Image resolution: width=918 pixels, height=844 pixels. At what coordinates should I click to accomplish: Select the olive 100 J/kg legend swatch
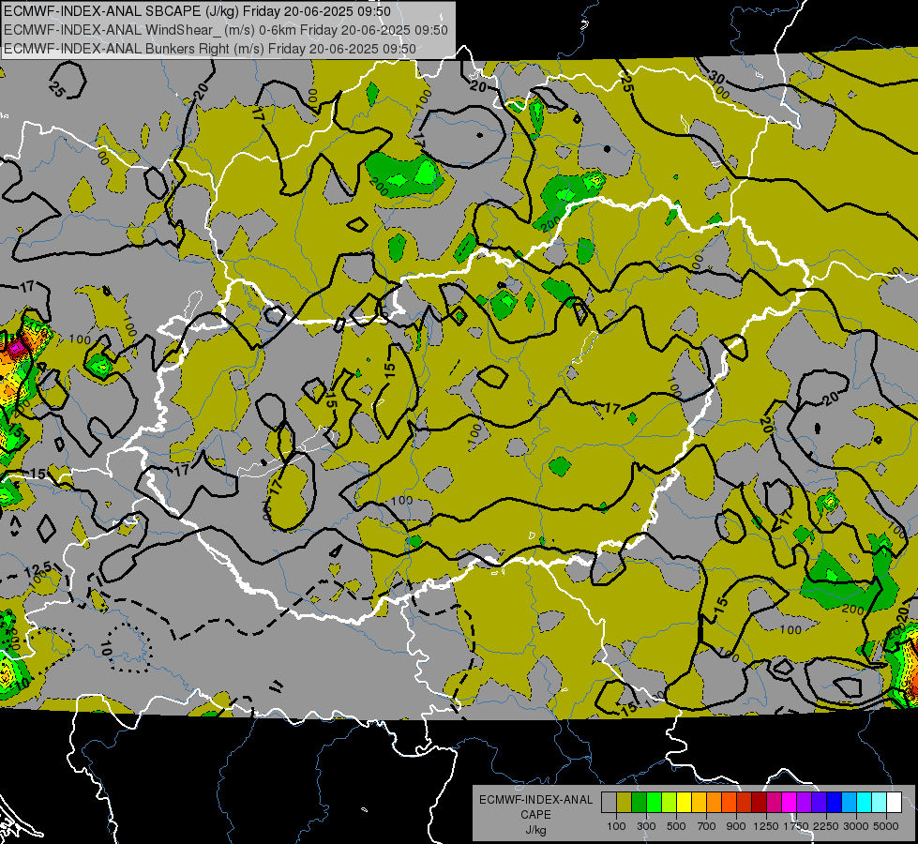click(625, 803)
